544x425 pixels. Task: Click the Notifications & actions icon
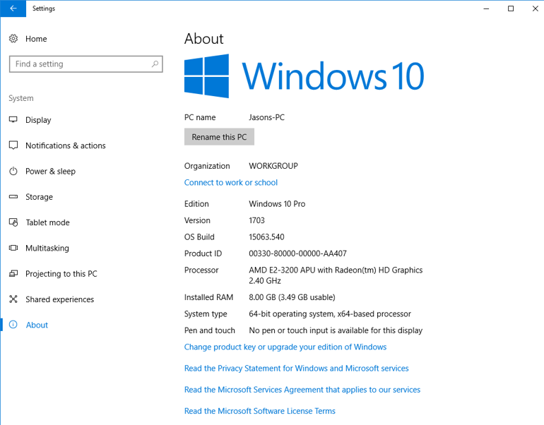(x=13, y=145)
